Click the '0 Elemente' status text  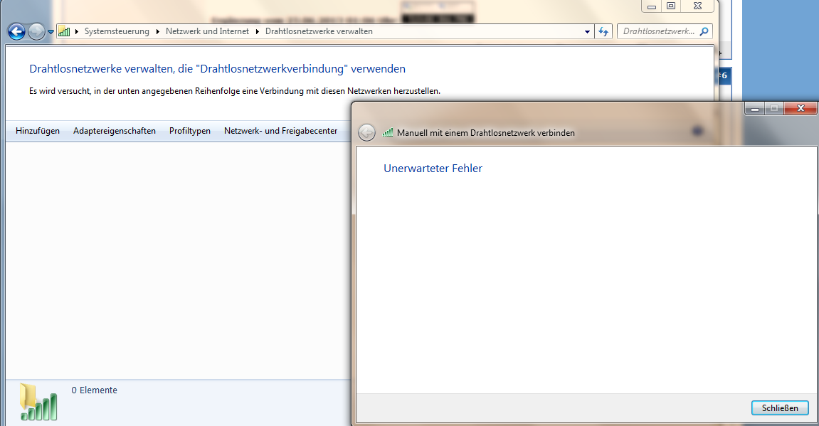click(x=94, y=390)
